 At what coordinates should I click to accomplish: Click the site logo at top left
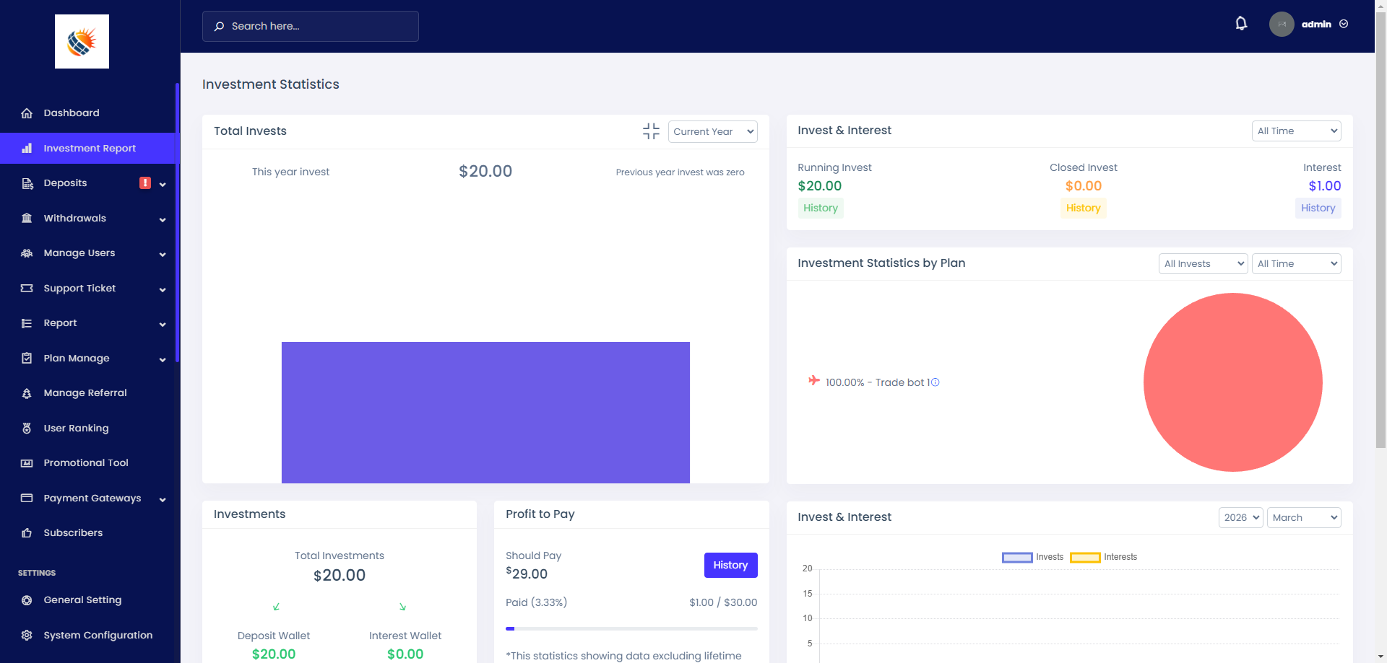click(x=82, y=42)
